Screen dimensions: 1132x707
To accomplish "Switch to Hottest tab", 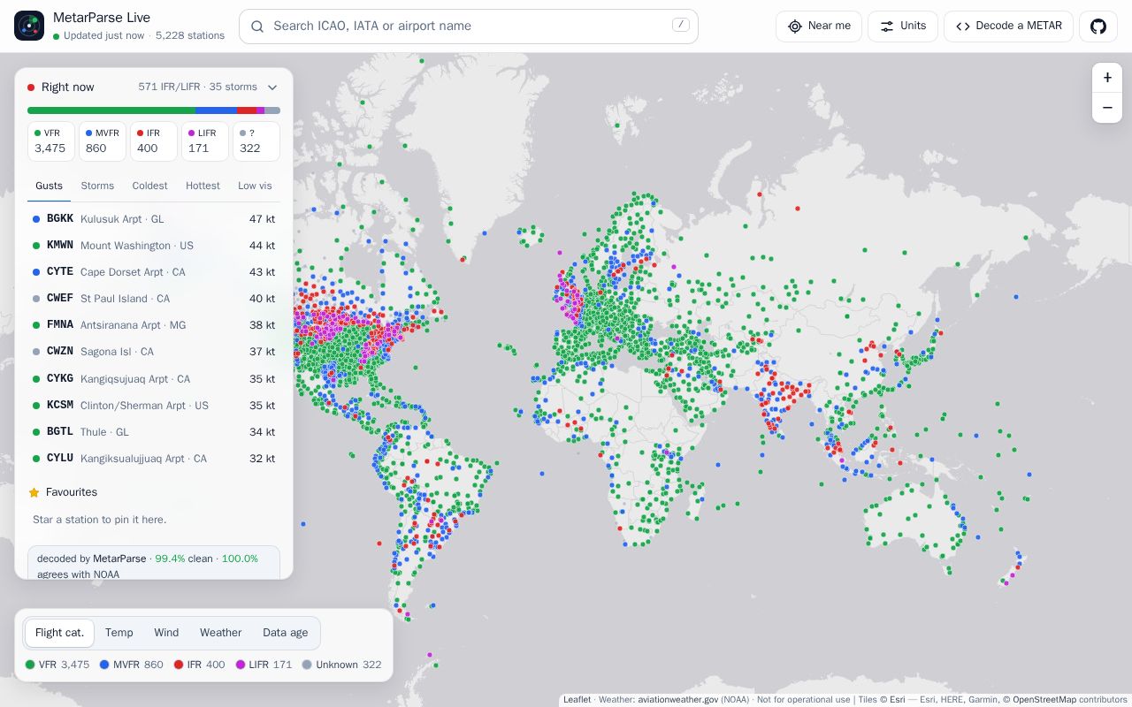I will coord(203,186).
